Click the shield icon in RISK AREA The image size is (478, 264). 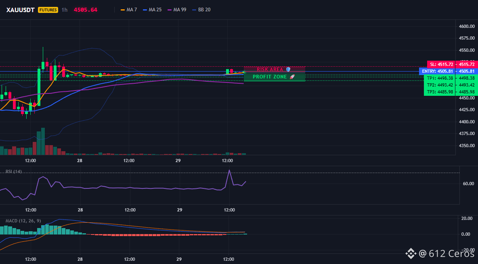[x=288, y=69]
